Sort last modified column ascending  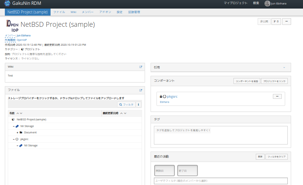click(x=121, y=113)
